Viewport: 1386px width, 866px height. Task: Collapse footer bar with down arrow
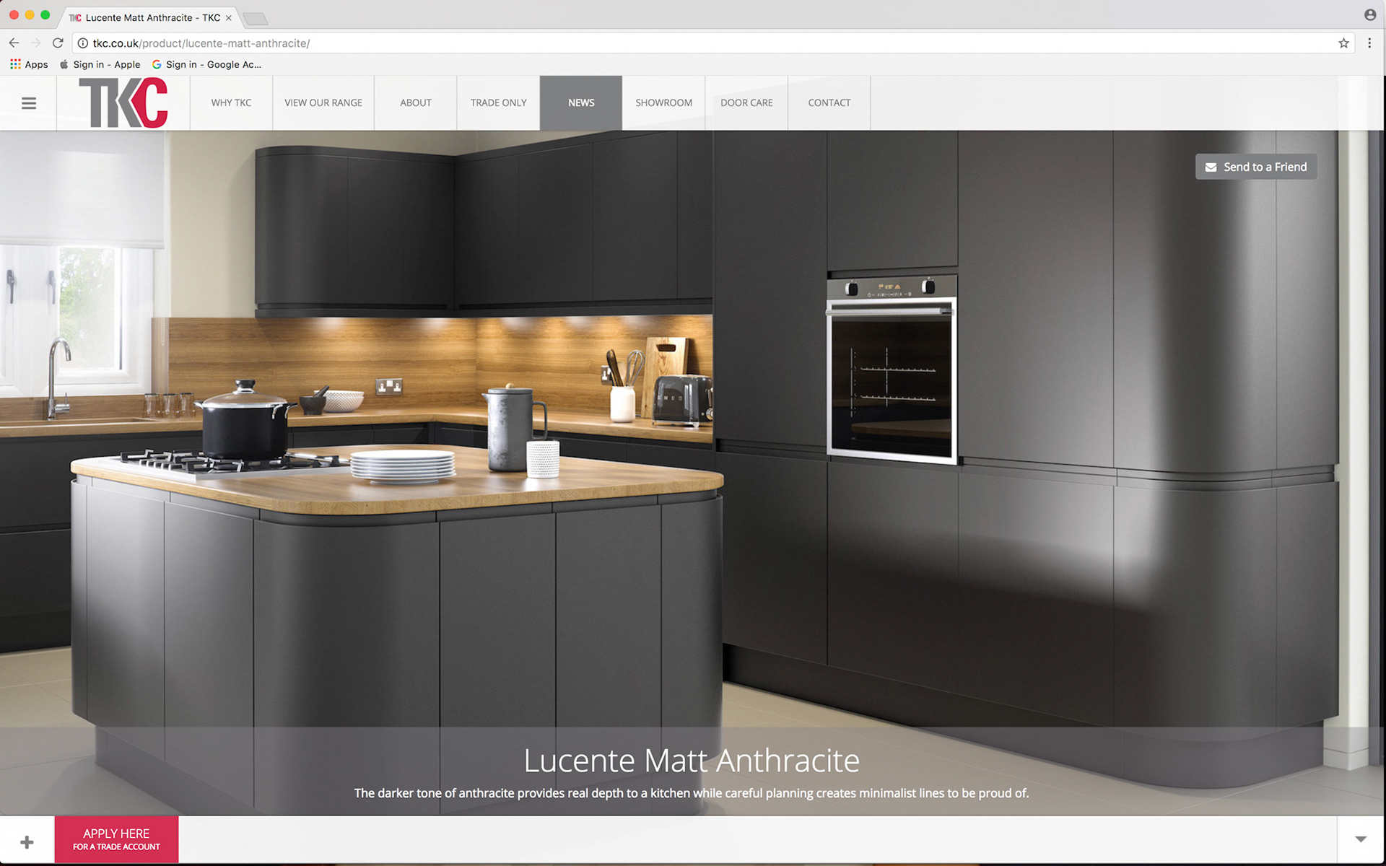click(1361, 839)
